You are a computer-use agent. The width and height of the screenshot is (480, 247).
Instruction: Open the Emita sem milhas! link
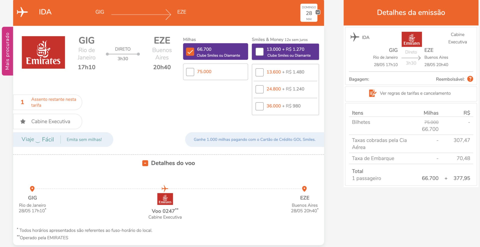(84, 140)
